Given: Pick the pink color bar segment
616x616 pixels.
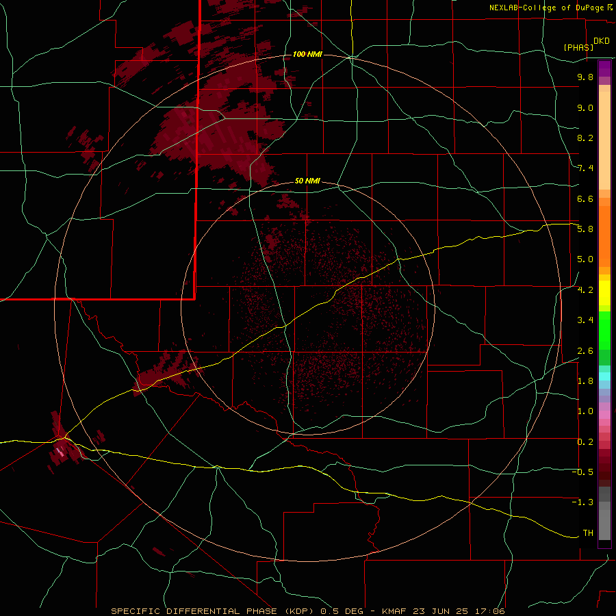Looking at the screenshot, I should [604, 415].
